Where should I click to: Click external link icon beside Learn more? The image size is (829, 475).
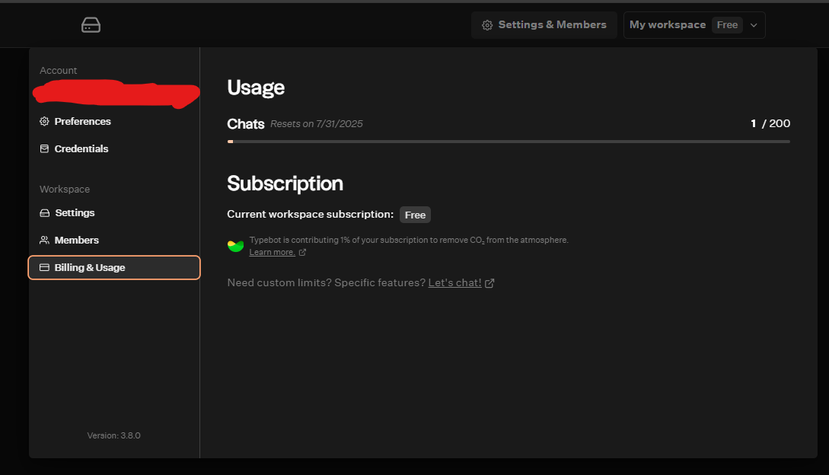(302, 252)
